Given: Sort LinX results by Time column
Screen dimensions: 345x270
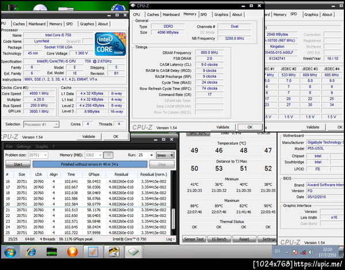Looking at the screenshot, I should [71, 174].
